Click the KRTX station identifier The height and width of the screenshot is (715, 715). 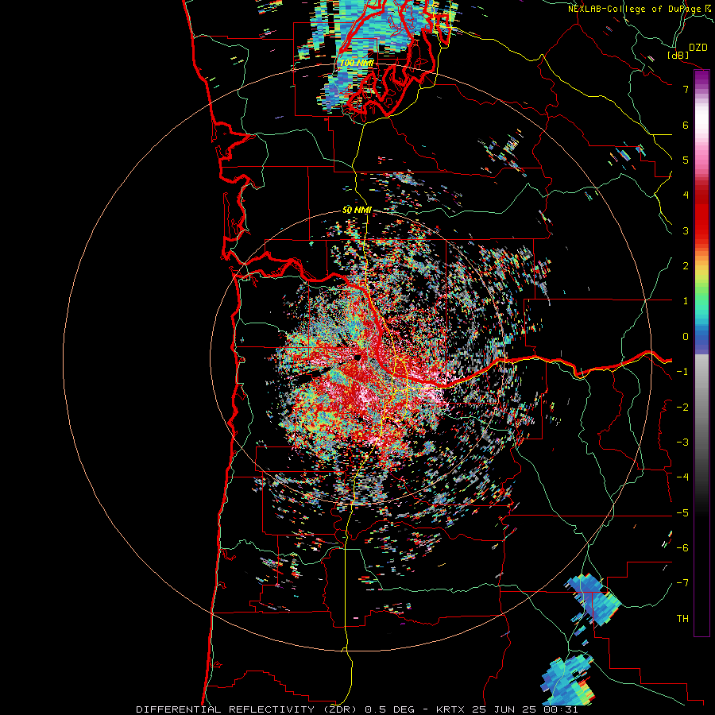click(450, 709)
